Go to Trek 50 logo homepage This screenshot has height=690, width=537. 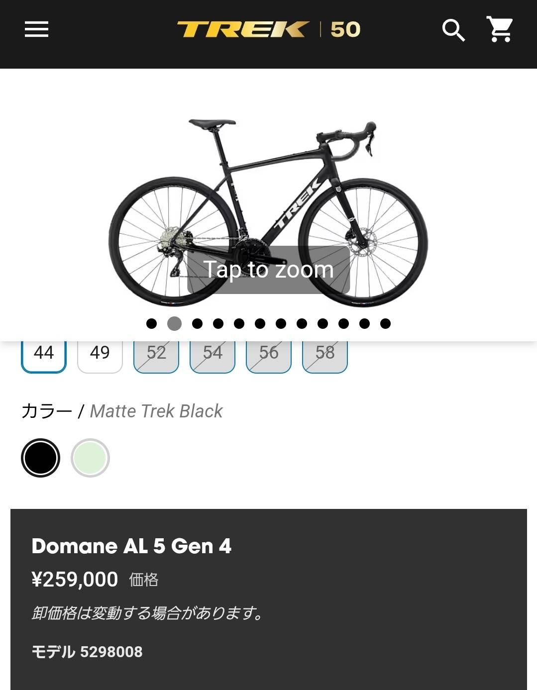coord(269,29)
